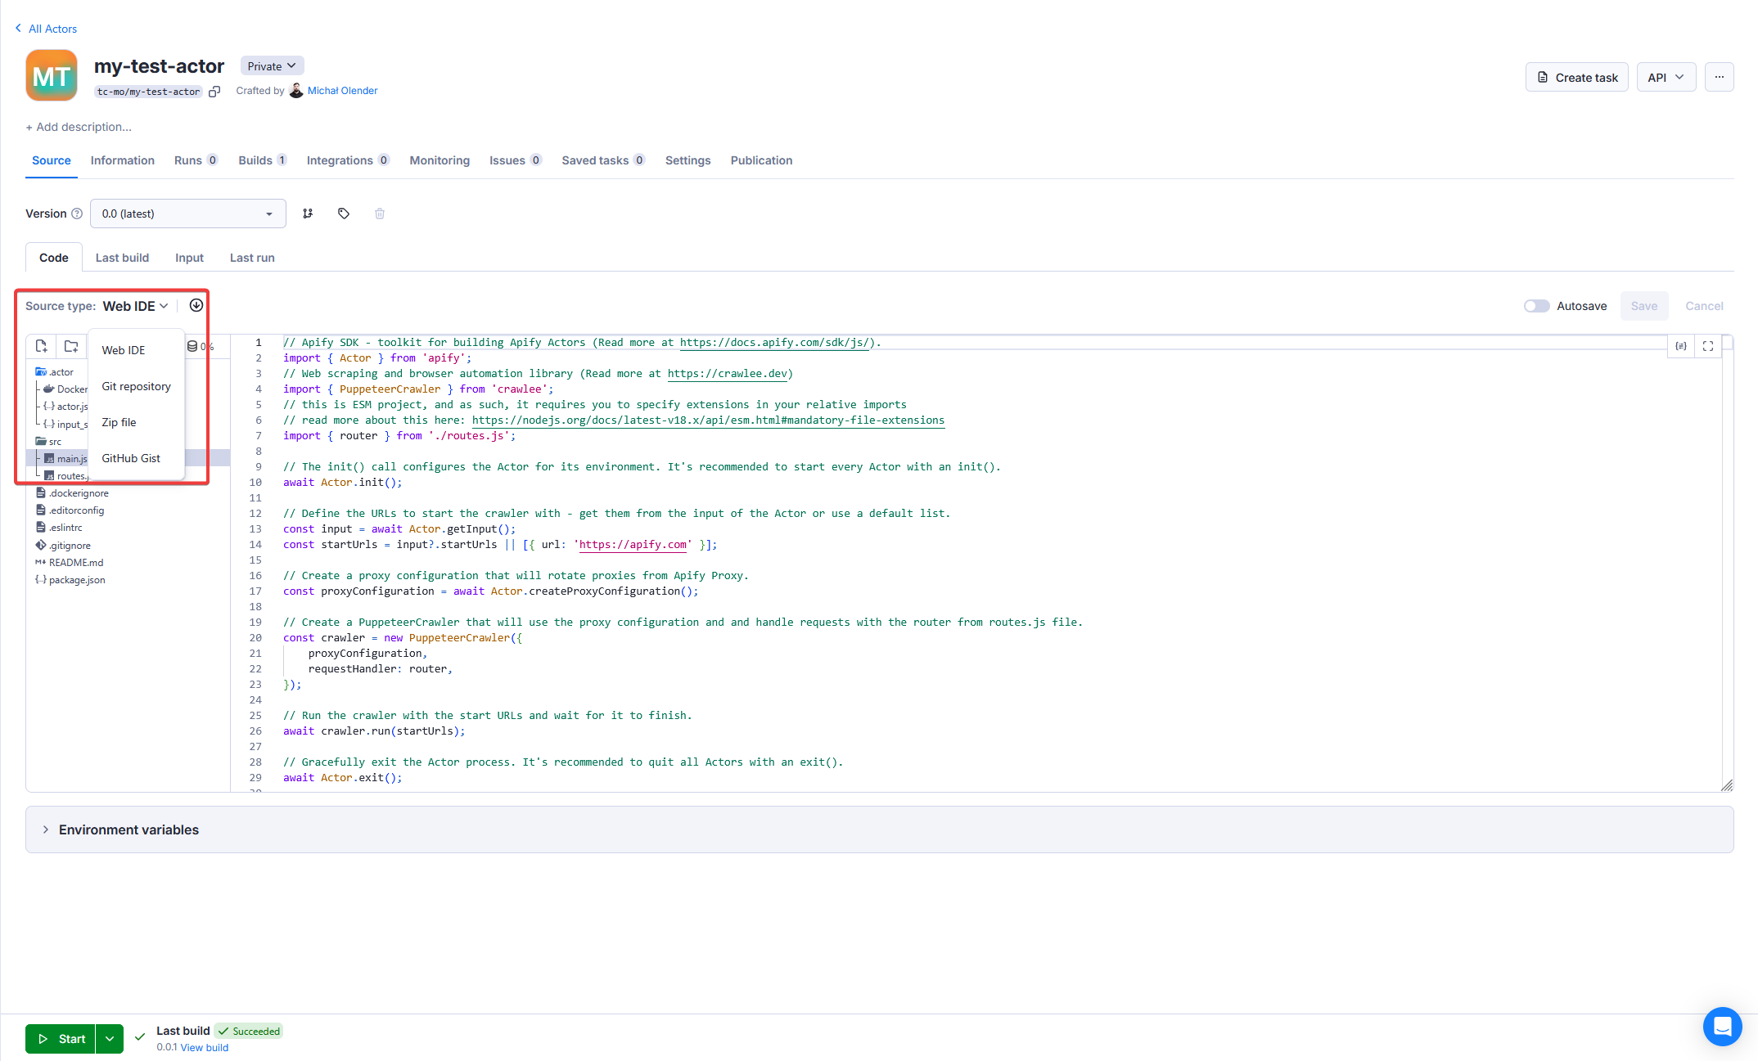
Task: Open the Version 0.0 (latest) dropdown
Action: pos(187,214)
